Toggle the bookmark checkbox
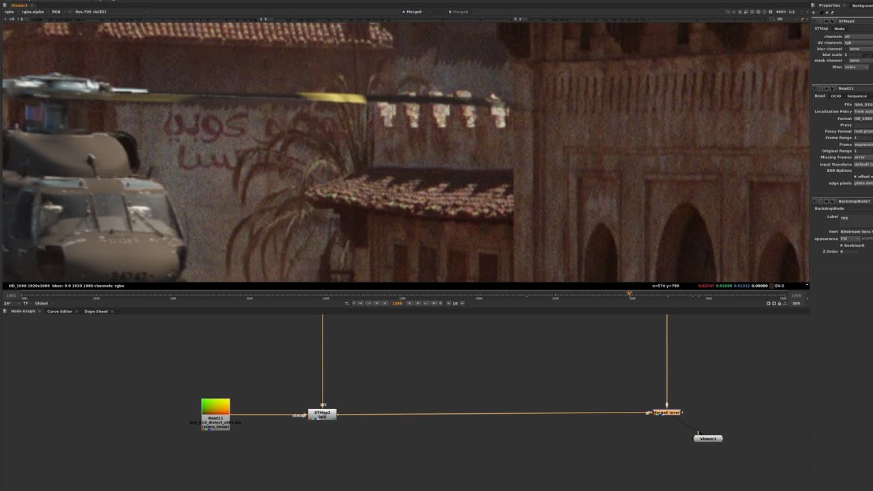Screen dimensions: 873x491 click(842, 245)
